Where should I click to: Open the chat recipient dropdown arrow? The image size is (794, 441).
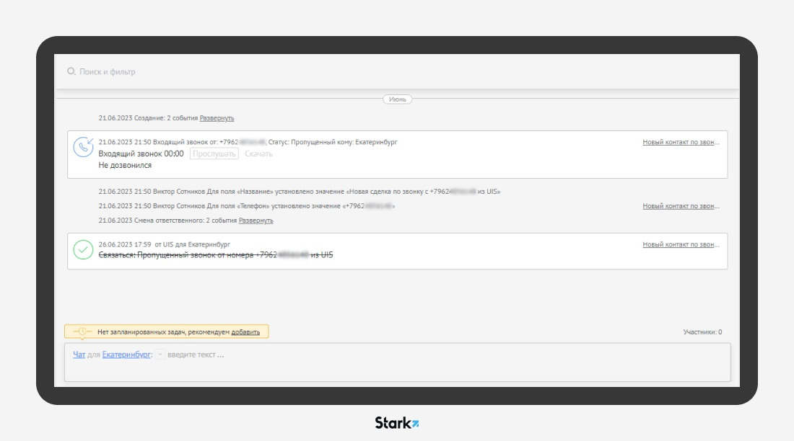click(x=160, y=355)
